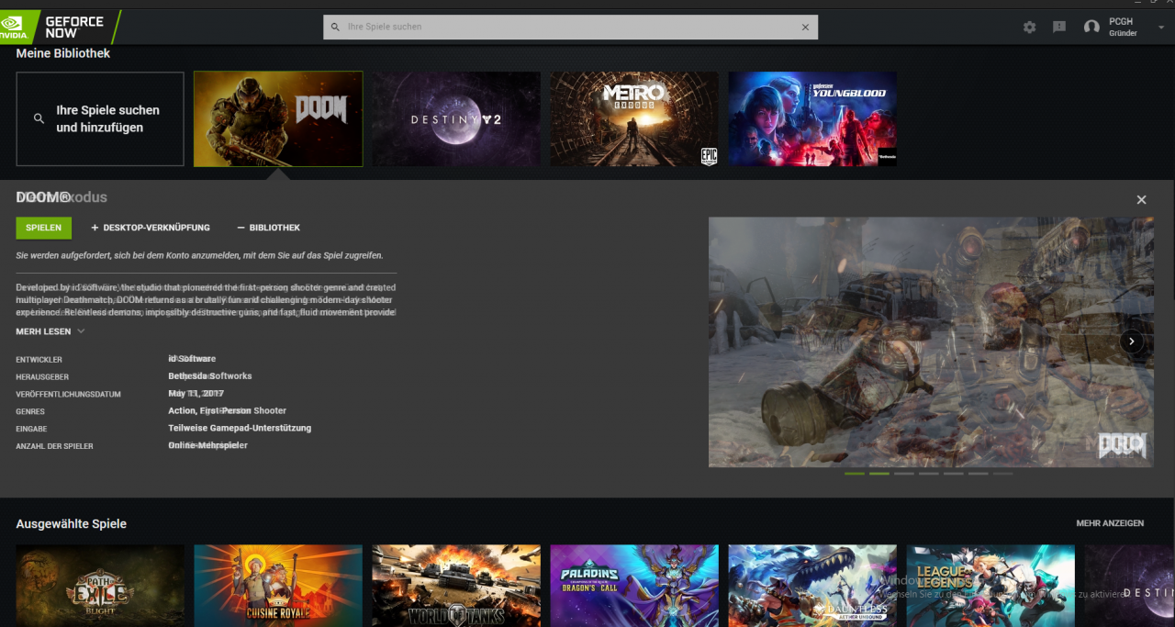Click the Action, First-Person Shooter genre text
This screenshot has height=627, width=1175.
tap(228, 410)
